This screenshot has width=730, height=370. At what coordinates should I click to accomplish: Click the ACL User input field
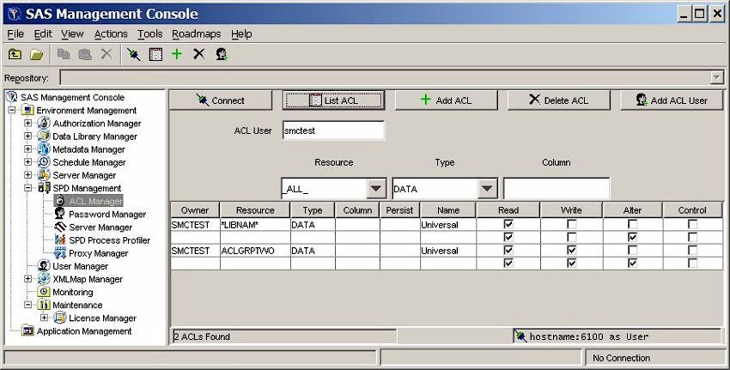[333, 130]
